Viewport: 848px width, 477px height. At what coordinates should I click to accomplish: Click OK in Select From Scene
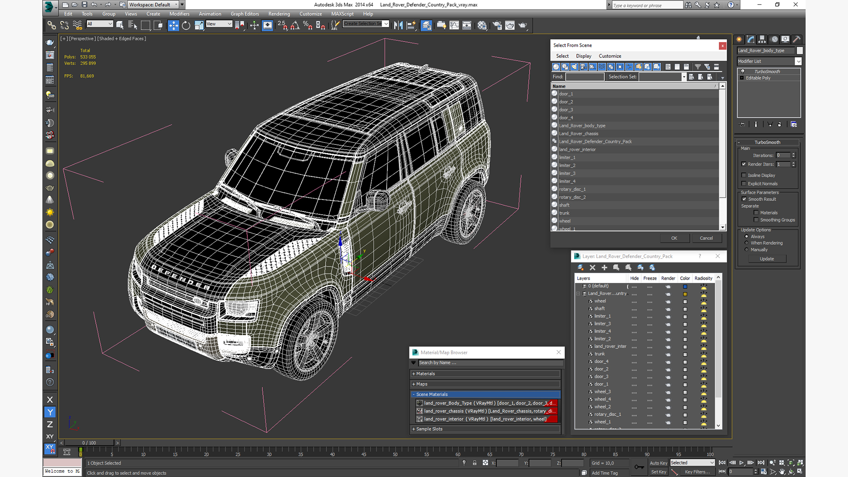tap(674, 238)
